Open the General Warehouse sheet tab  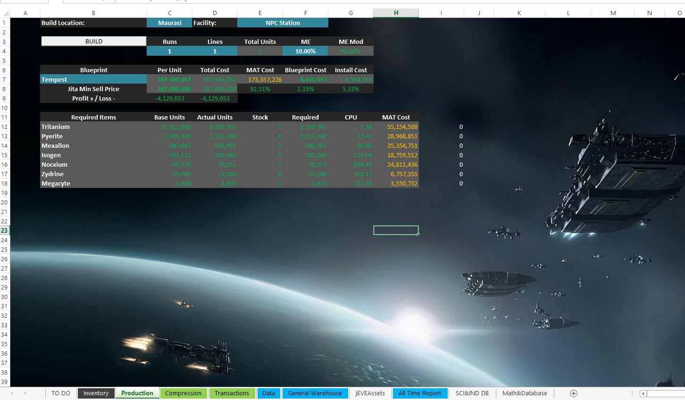coord(315,393)
